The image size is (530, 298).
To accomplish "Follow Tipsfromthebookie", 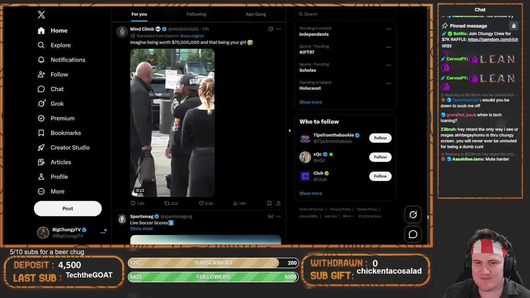I will pyautogui.click(x=380, y=138).
